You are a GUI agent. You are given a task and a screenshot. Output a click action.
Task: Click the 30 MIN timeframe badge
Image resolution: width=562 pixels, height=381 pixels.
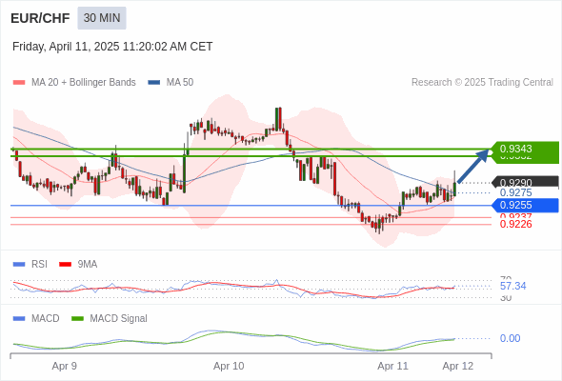point(102,18)
